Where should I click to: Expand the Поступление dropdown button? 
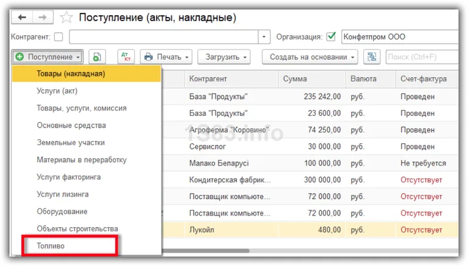(x=48, y=57)
